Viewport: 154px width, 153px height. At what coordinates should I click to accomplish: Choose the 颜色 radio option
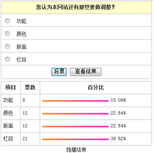7,33
